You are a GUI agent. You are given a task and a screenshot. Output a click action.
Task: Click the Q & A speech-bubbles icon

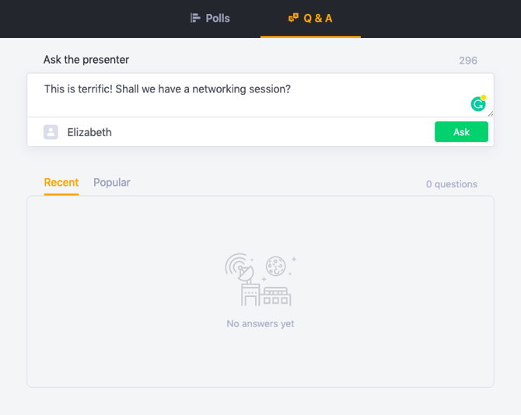click(x=293, y=18)
